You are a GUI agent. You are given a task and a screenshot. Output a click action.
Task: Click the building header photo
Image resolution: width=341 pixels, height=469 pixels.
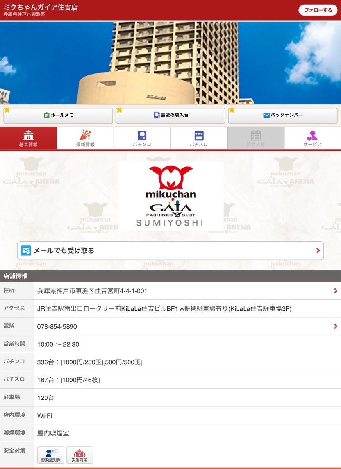point(170,63)
